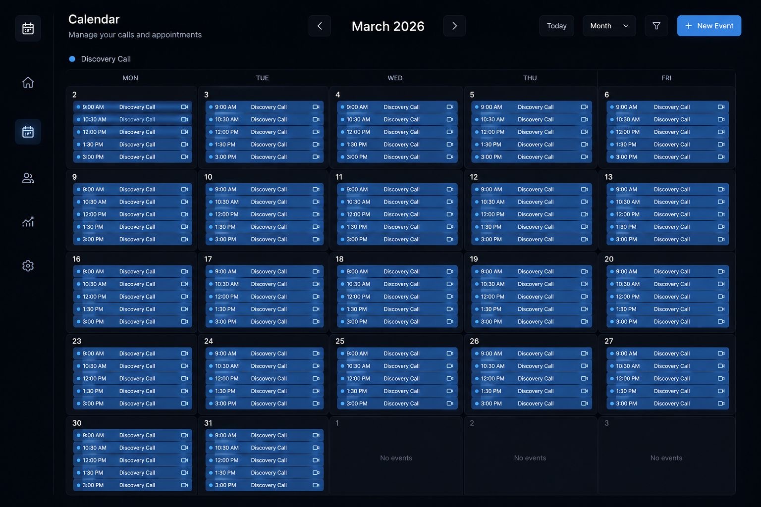761x507 pixels.
Task: Open March 27 9:00 AM Discovery Call
Action: click(668, 354)
